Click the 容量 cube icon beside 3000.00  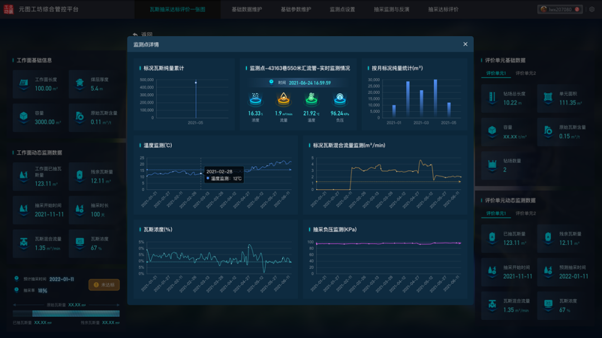pos(24,117)
